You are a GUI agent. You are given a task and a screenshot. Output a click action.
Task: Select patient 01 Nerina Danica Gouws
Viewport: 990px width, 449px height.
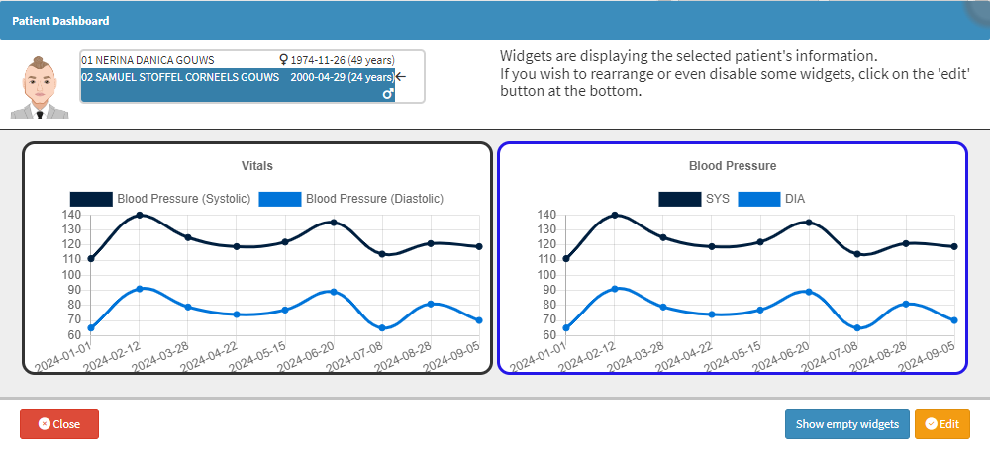coord(238,60)
